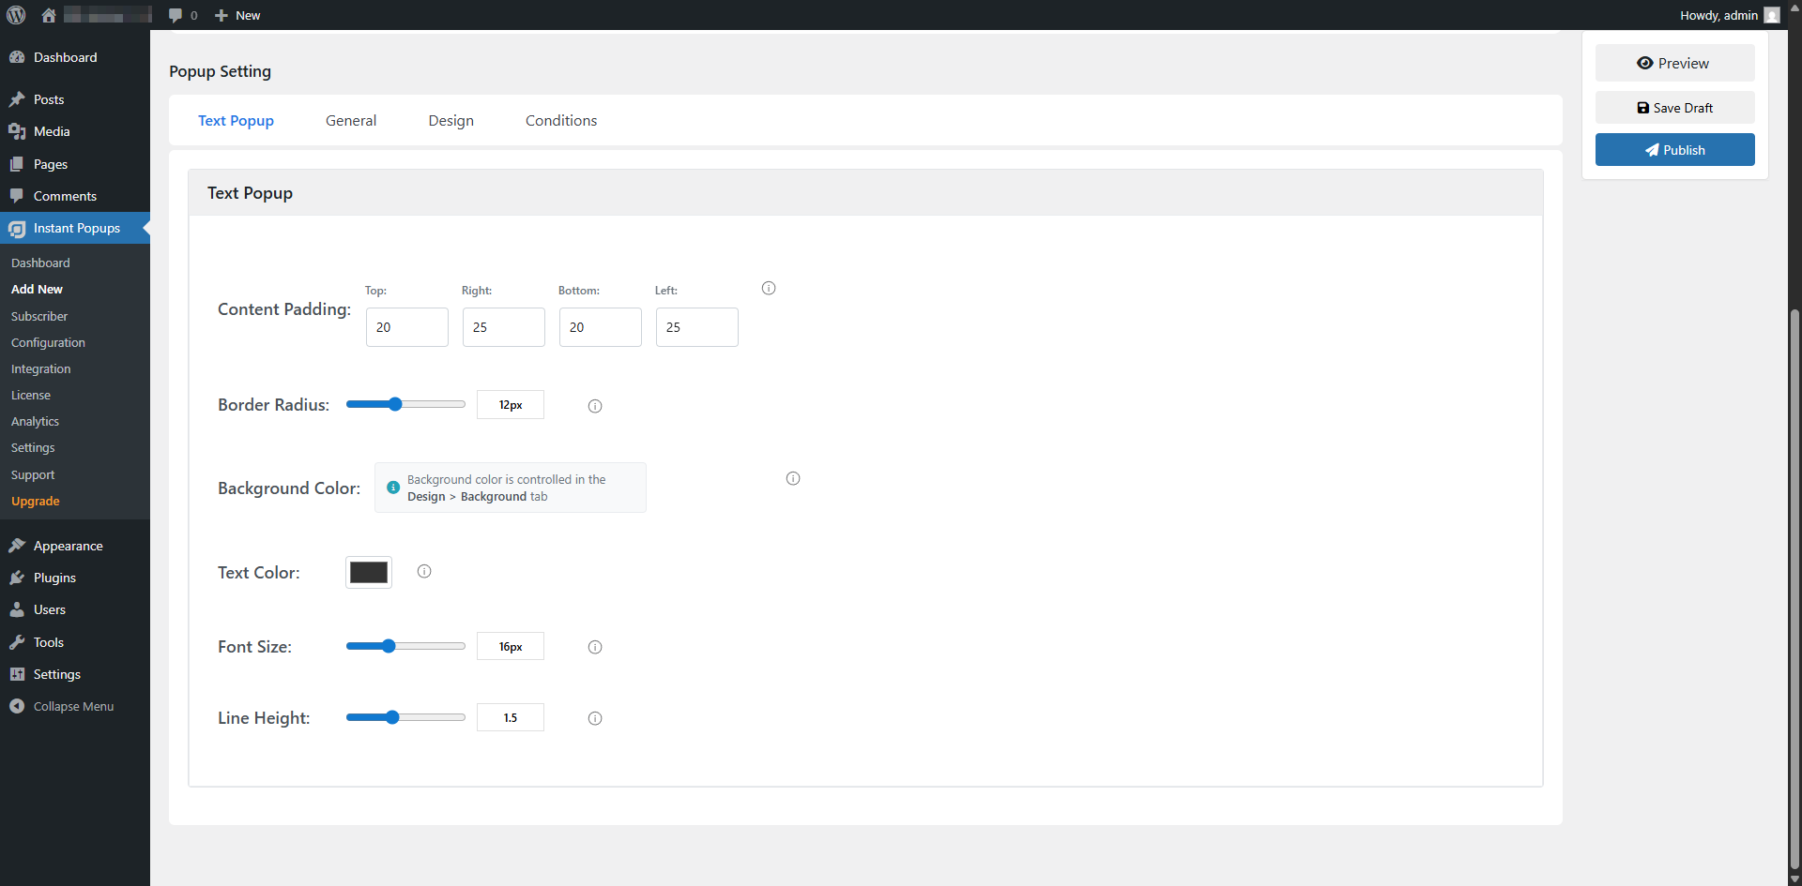Click the Save Draft button
The height and width of the screenshot is (886, 1802).
coord(1674,108)
